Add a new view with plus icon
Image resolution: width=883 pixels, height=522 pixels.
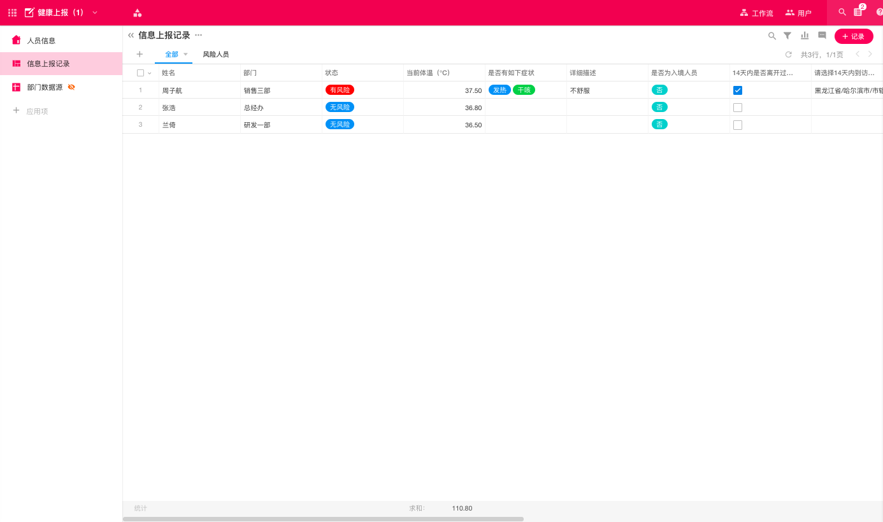[x=140, y=54]
